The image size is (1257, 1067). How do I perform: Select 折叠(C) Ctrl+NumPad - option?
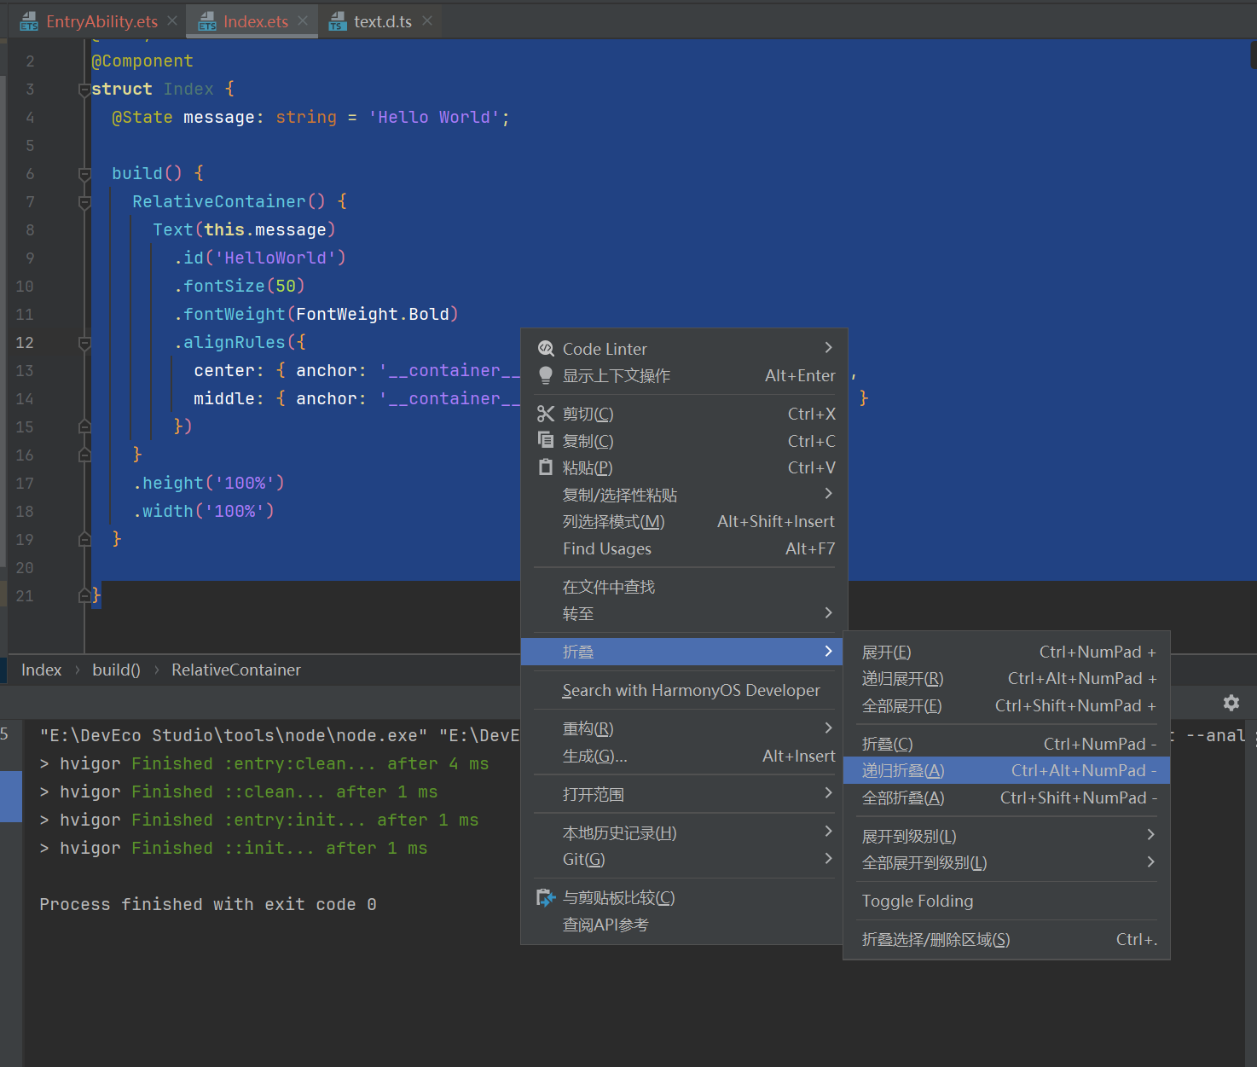click(1006, 744)
